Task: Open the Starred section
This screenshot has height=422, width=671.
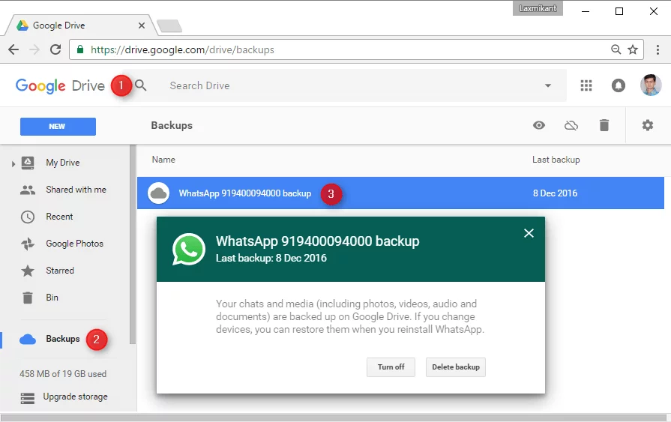Action: [60, 271]
